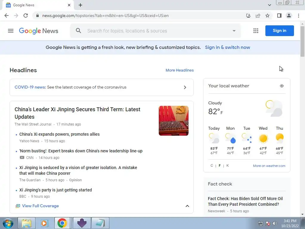Image resolution: width=305 pixels, height=229 pixels.
Task: Open More on weather.com link
Action: pos(269,166)
